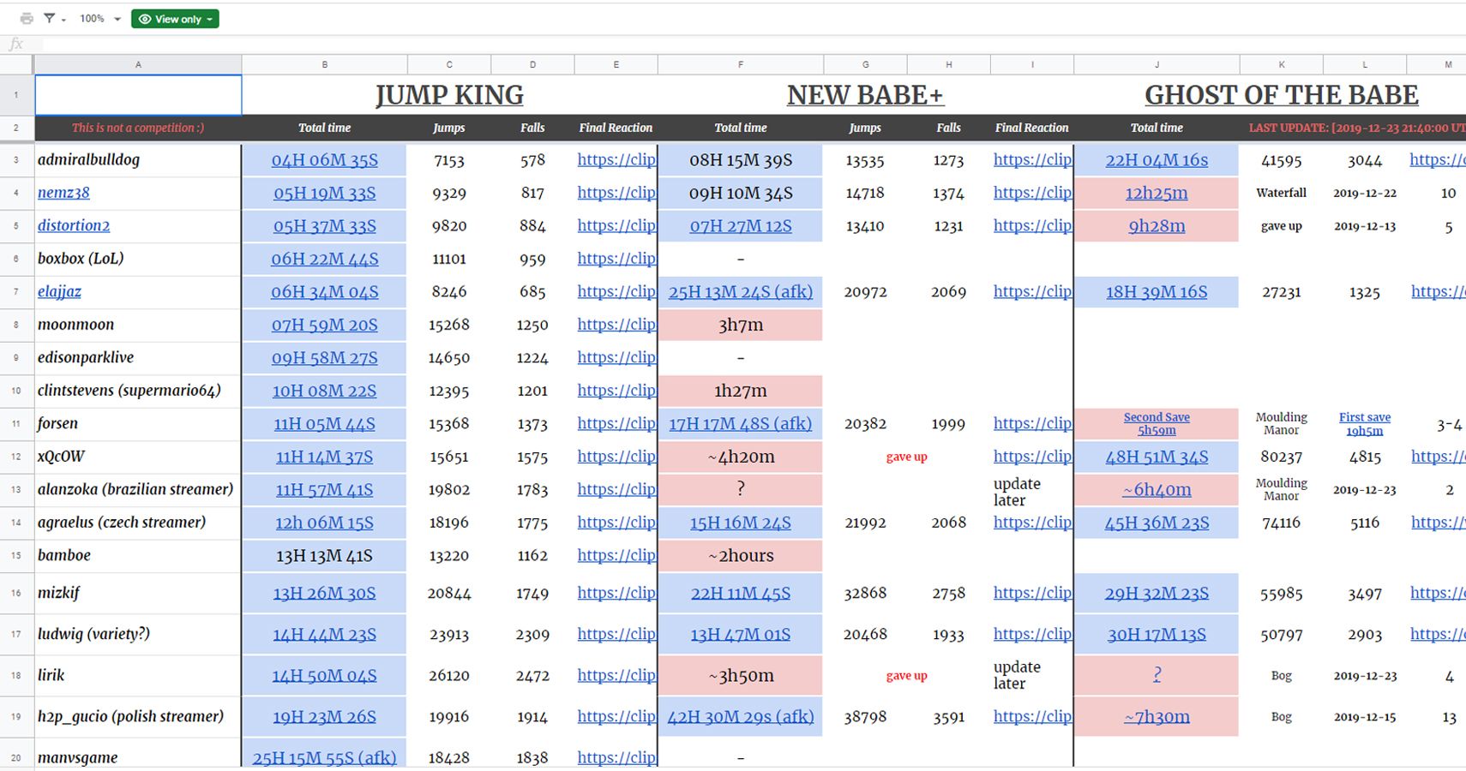
Task: Select bamboe's 13H 13M 41S cell
Action: pyautogui.click(x=324, y=555)
